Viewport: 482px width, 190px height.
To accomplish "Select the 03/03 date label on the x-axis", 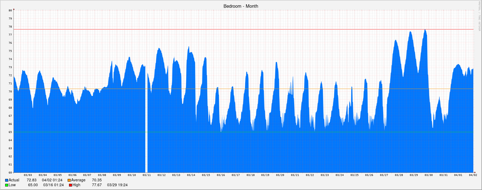I will (28, 175).
